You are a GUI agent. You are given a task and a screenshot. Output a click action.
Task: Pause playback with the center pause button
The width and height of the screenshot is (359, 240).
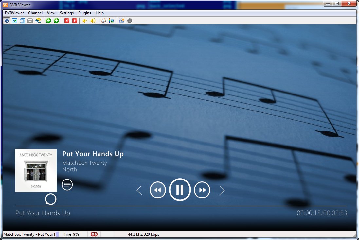180,190
